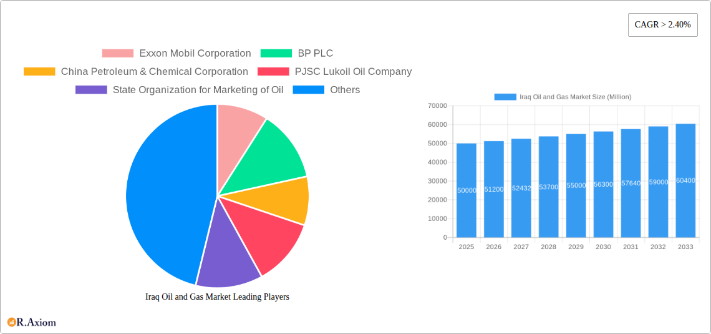Toggle Exxon Mobil Corporation legend swatch

coord(118,53)
